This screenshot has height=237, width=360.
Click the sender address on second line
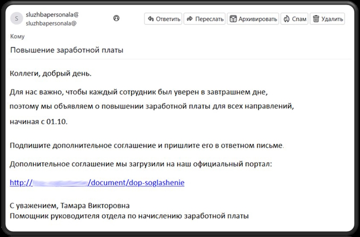[x=51, y=23]
